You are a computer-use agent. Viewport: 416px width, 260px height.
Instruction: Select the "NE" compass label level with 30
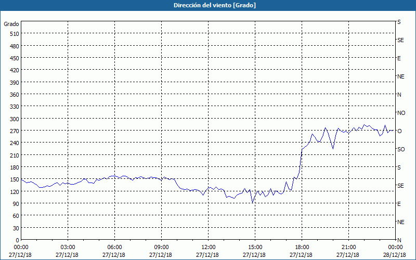400,222
